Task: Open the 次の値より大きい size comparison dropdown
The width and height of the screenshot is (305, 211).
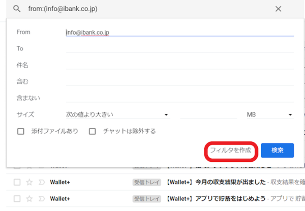Action: coord(118,114)
